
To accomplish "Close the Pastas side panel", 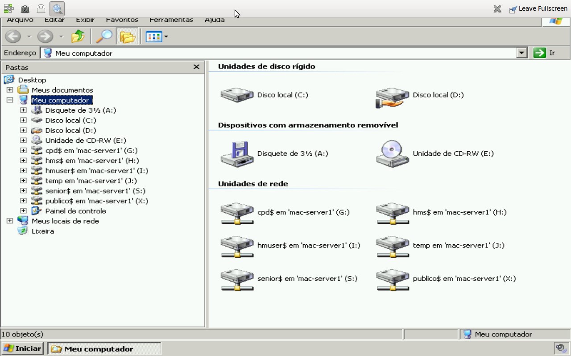I will tap(196, 67).
